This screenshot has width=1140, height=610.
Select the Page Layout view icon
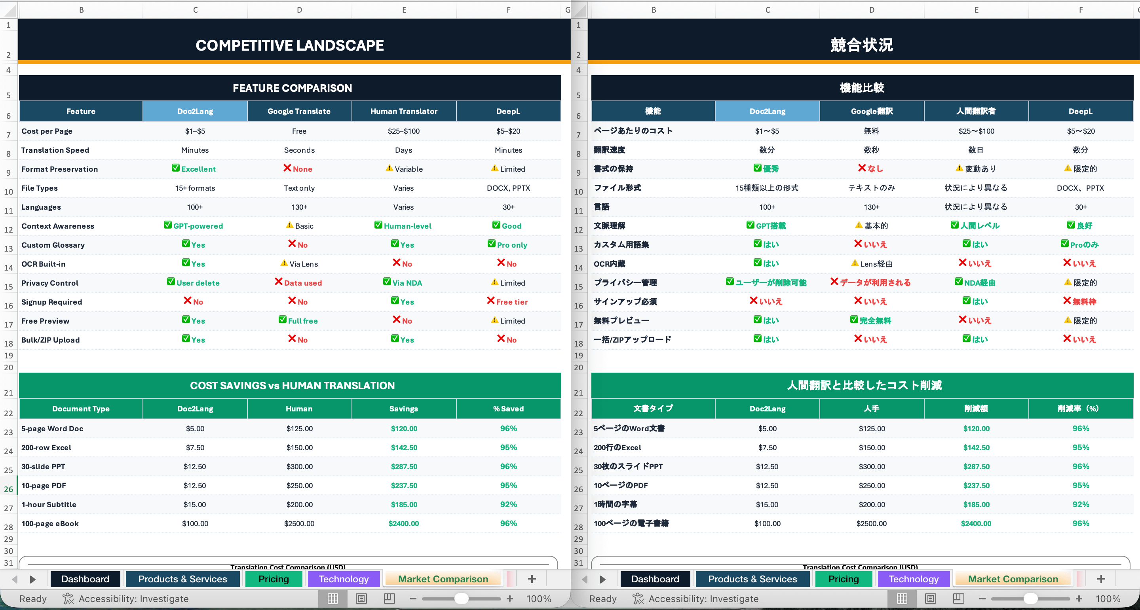click(x=361, y=599)
